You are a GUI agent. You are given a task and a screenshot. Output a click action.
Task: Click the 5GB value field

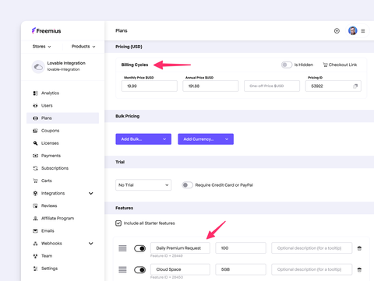pyautogui.click(x=241, y=269)
